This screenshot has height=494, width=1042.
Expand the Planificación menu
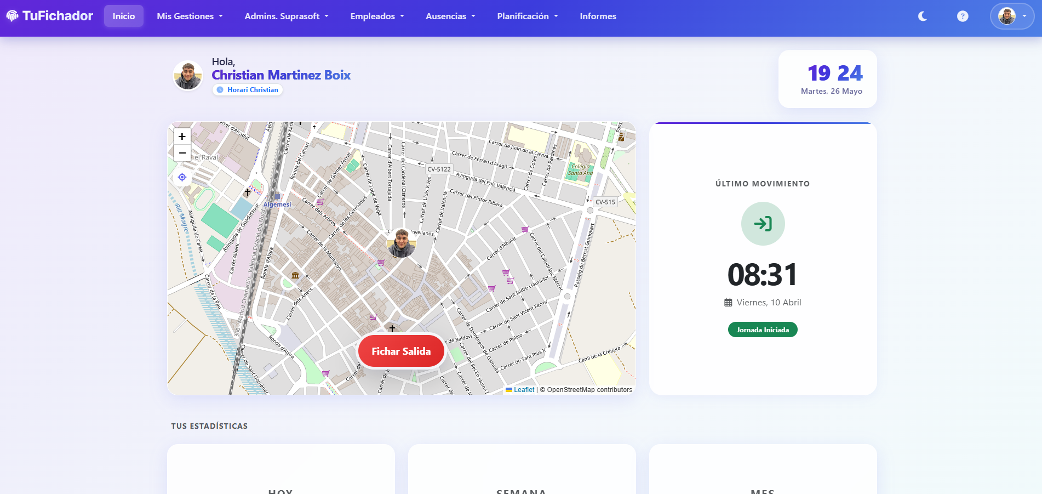(x=528, y=16)
